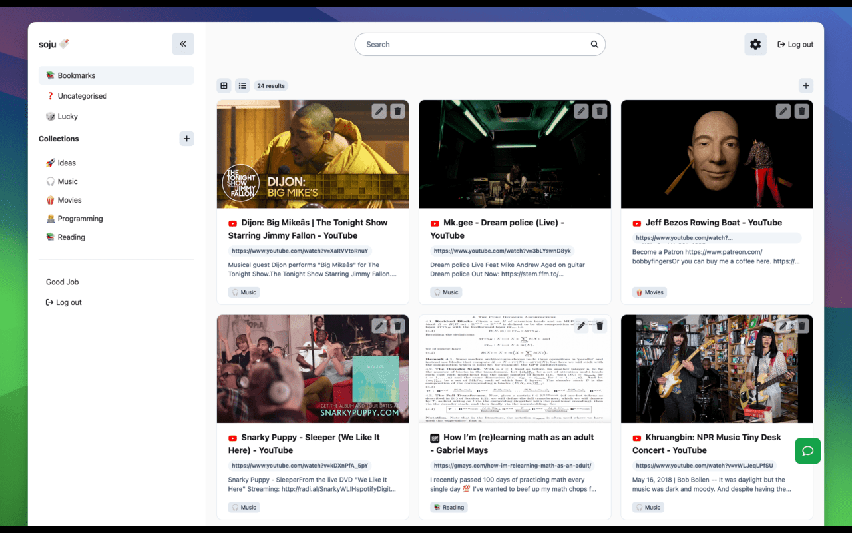Viewport: 852px width, 533px height.
Task: Log out using the top-right button
Action: click(x=795, y=44)
